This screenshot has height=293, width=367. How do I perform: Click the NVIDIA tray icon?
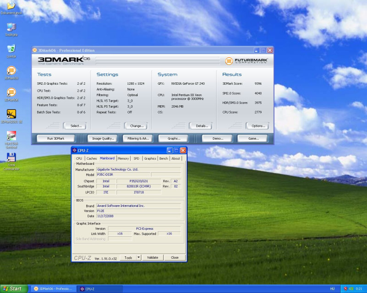click(x=351, y=289)
